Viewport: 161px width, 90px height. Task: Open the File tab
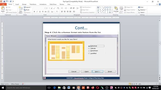coord(3,4)
